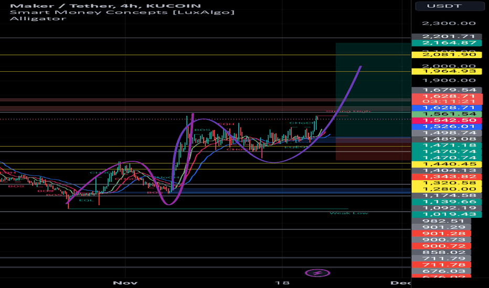
Task: Click the 2,300.00 price scale value
Action: [449, 24]
